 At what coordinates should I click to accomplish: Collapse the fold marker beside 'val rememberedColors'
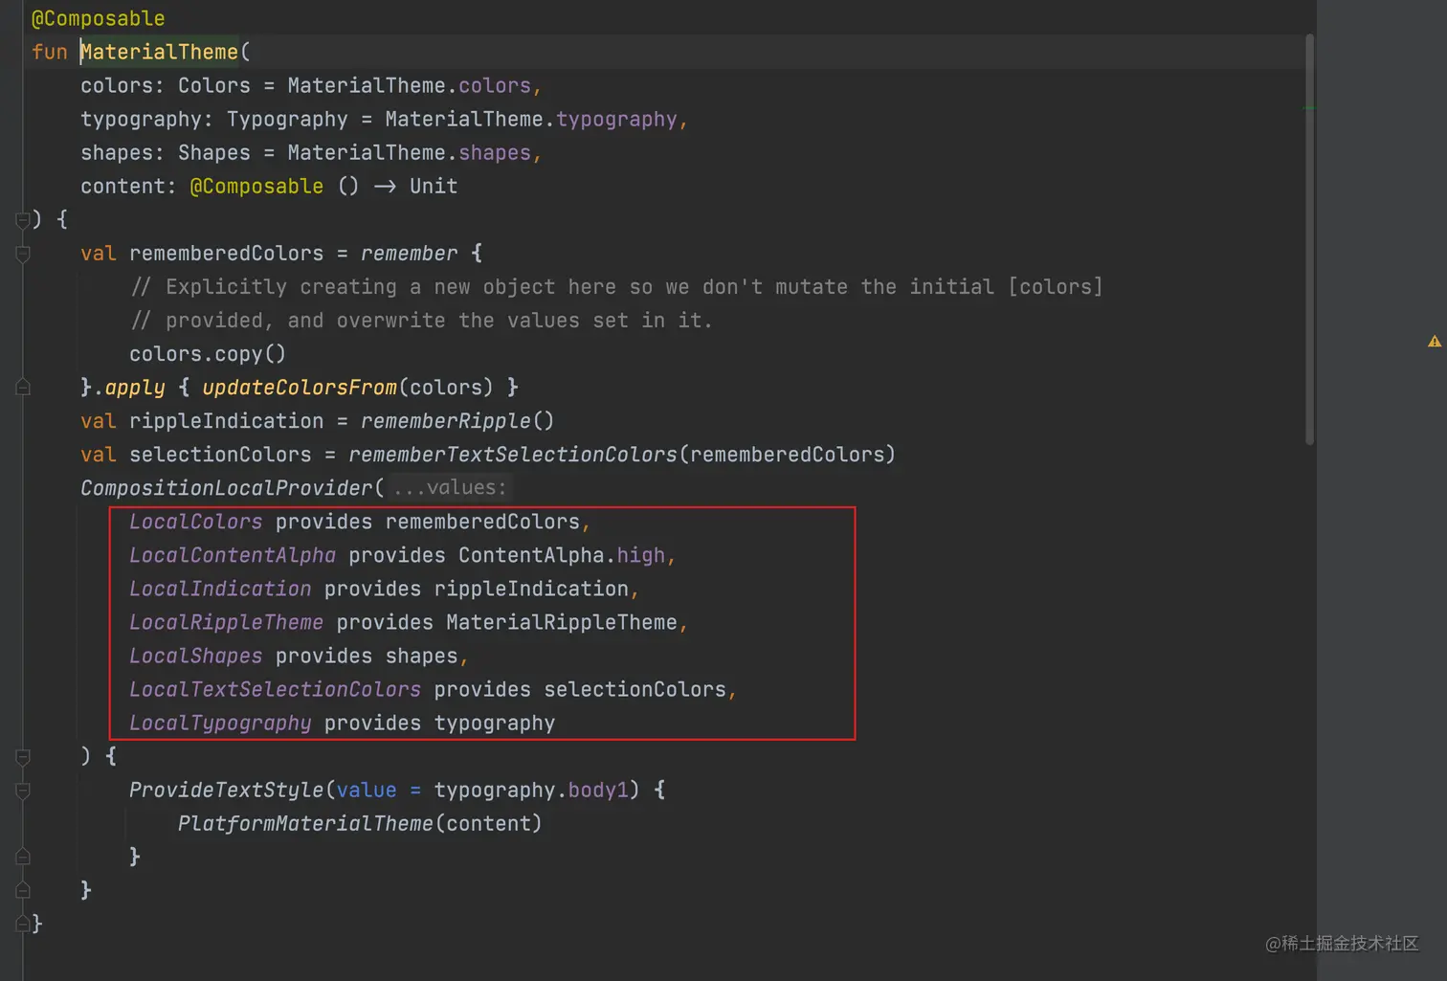[x=23, y=254]
